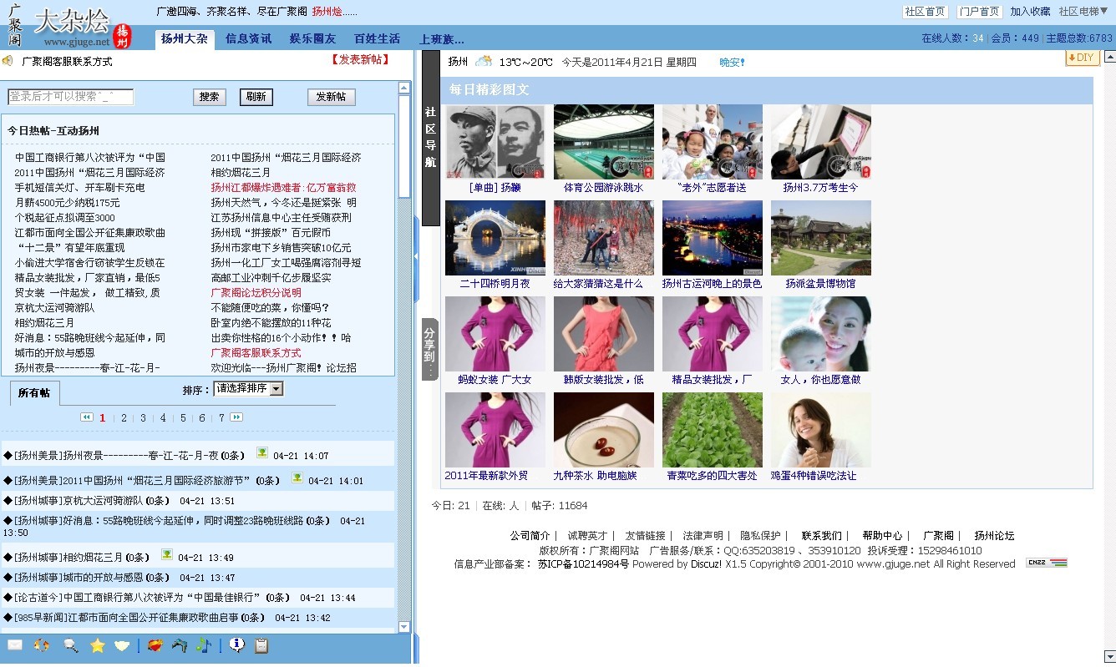Click the speaker announcement icon beside 广聚阁客服联系方式
The height and width of the screenshot is (667, 1116).
point(8,61)
